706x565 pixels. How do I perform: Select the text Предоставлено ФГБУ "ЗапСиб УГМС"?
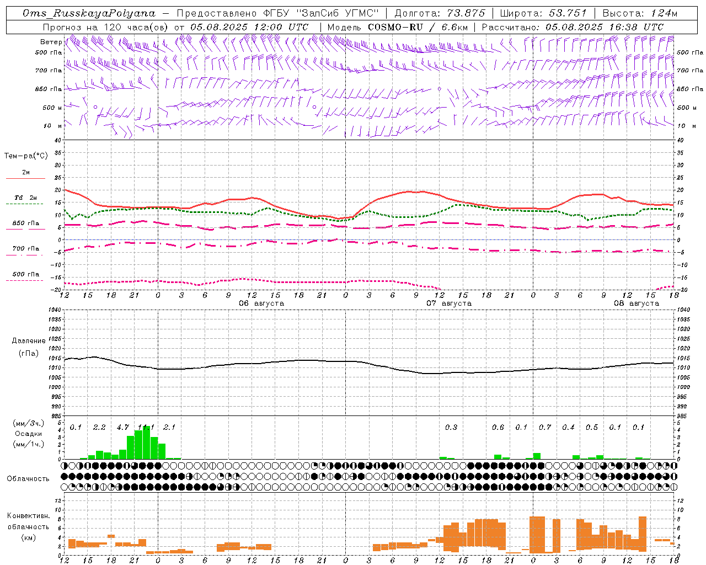coord(277,13)
